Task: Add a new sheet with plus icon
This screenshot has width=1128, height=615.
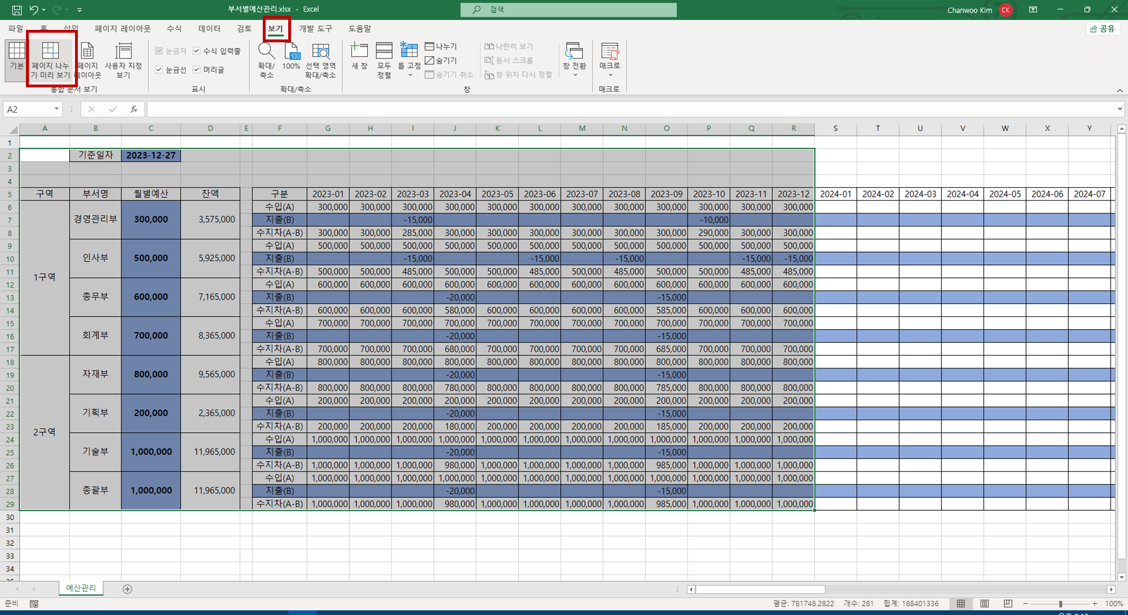Action: pyautogui.click(x=127, y=589)
